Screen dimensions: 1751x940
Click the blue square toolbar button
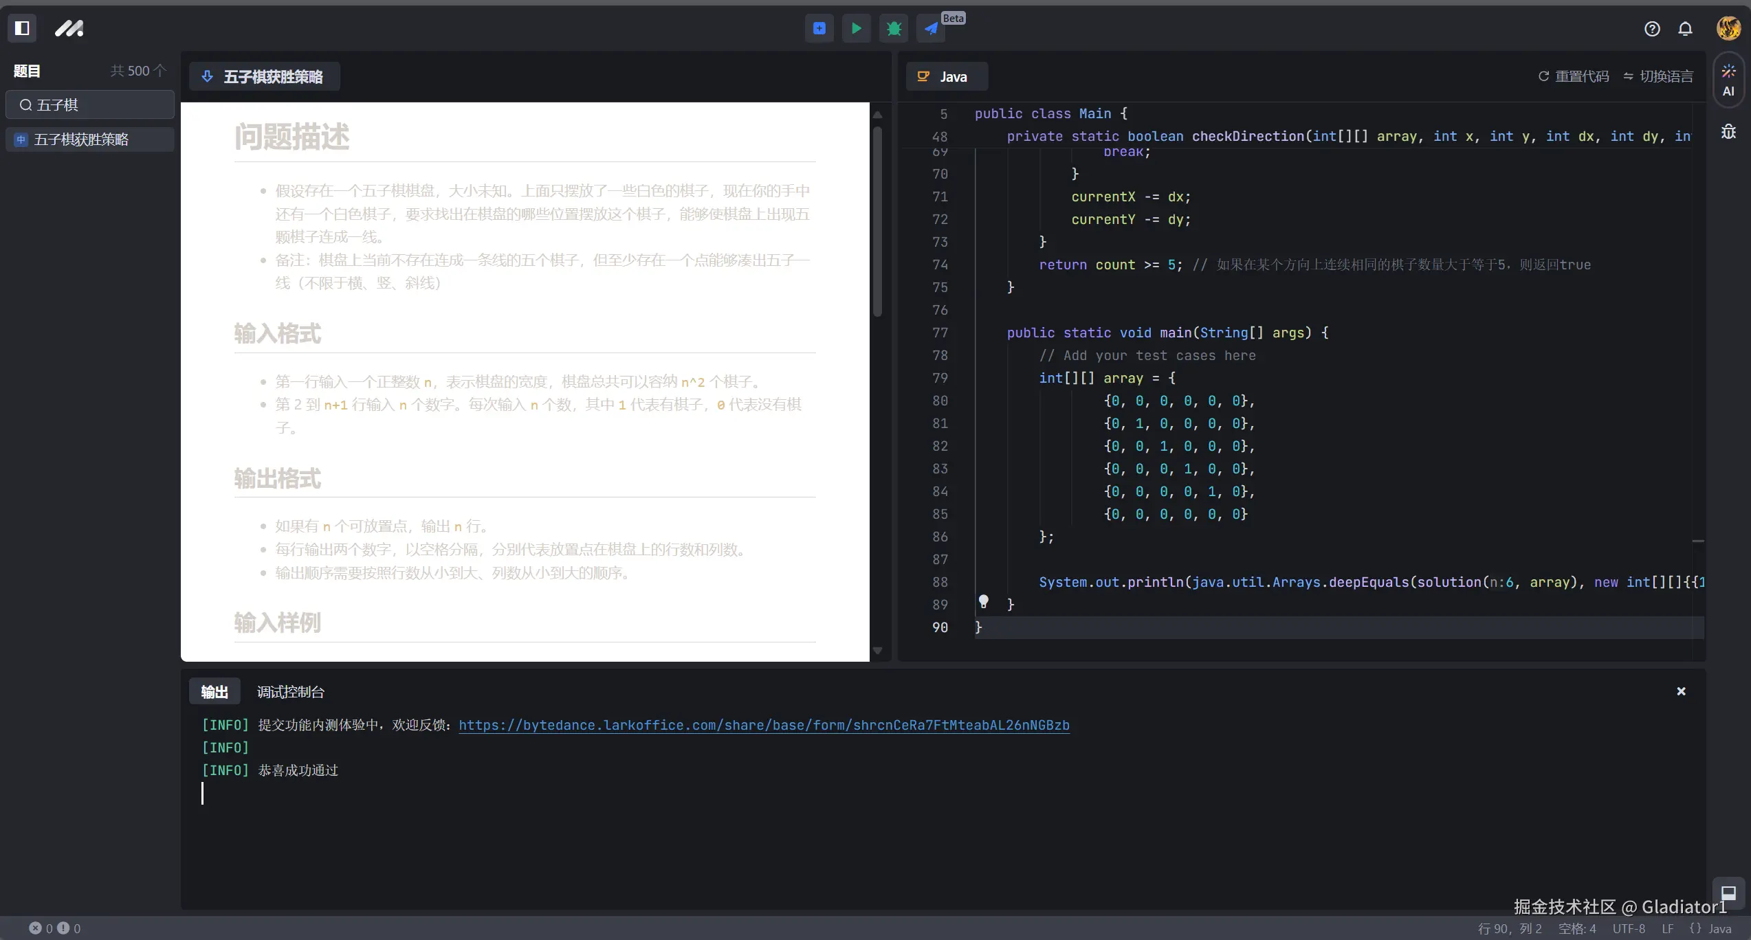point(819,28)
